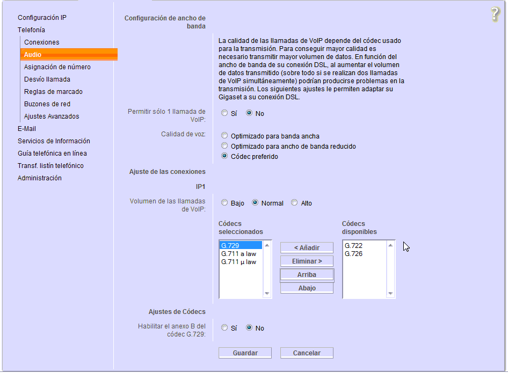Set VoIP call volume to 'Bajo'
The height and width of the screenshot is (373, 508).
coord(224,203)
